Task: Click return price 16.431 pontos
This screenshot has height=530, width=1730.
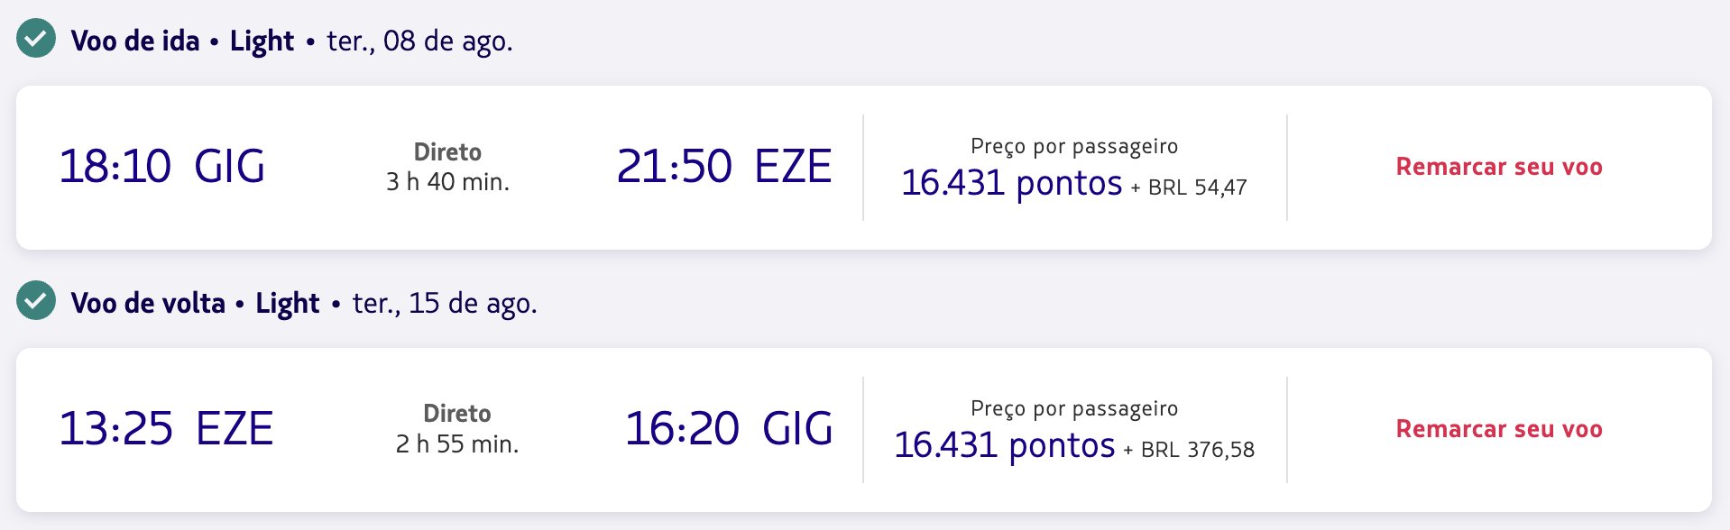Action: pyautogui.click(x=1005, y=445)
